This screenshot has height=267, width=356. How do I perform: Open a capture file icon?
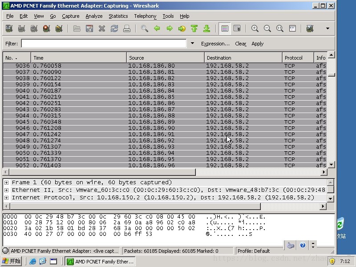click(77, 28)
